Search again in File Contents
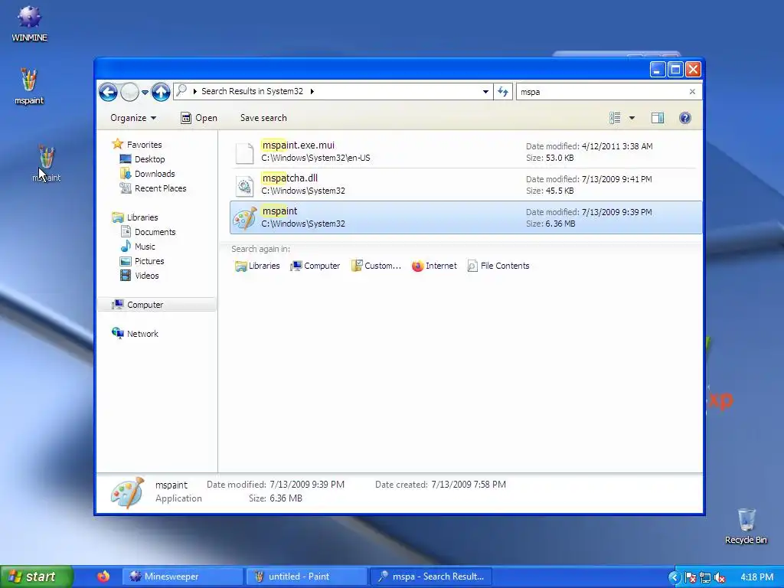This screenshot has height=588, width=784. click(498, 266)
